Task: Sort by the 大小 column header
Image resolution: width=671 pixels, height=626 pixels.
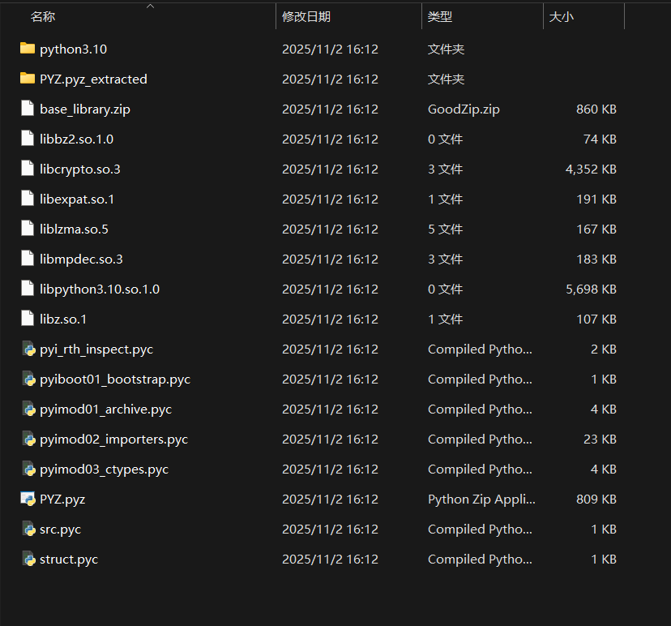Action: (x=561, y=16)
